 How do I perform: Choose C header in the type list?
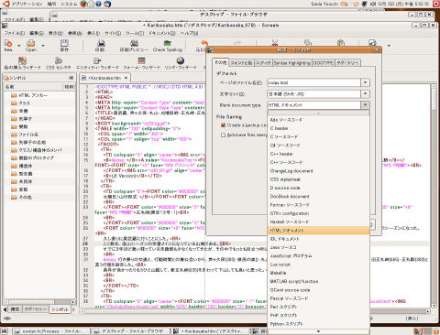(318, 128)
